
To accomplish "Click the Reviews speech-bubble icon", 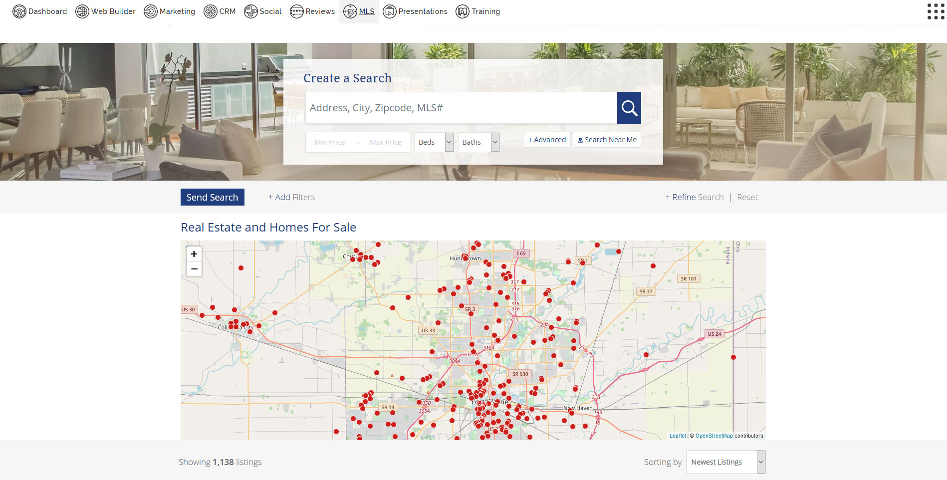I will pos(296,11).
